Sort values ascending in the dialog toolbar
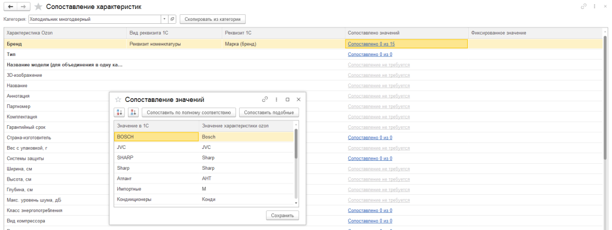Image resolution: width=612 pixels, height=230 pixels. [x=119, y=113]
